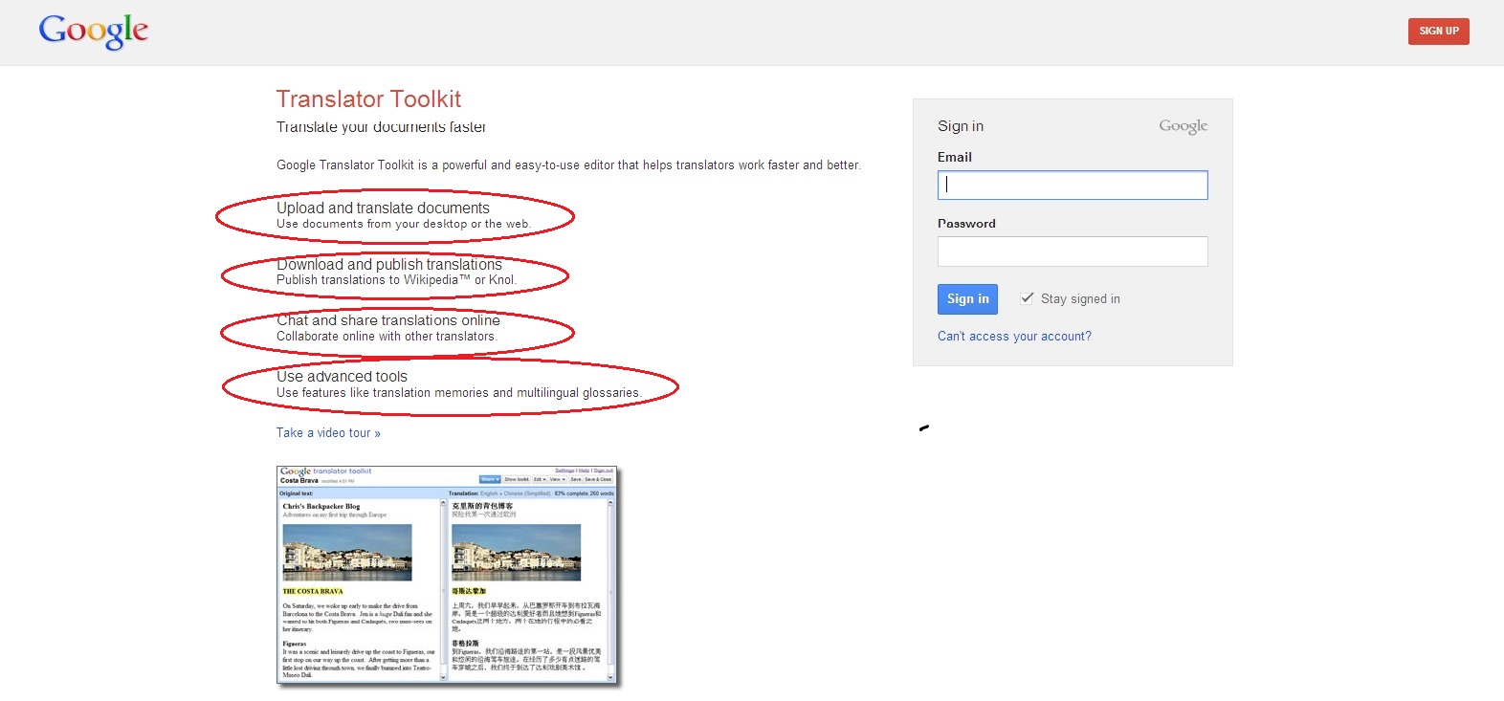The width and height of the screenshot is (1504, 701).
Task: Click Use advanced tools heading
Action: click(342, 377)
